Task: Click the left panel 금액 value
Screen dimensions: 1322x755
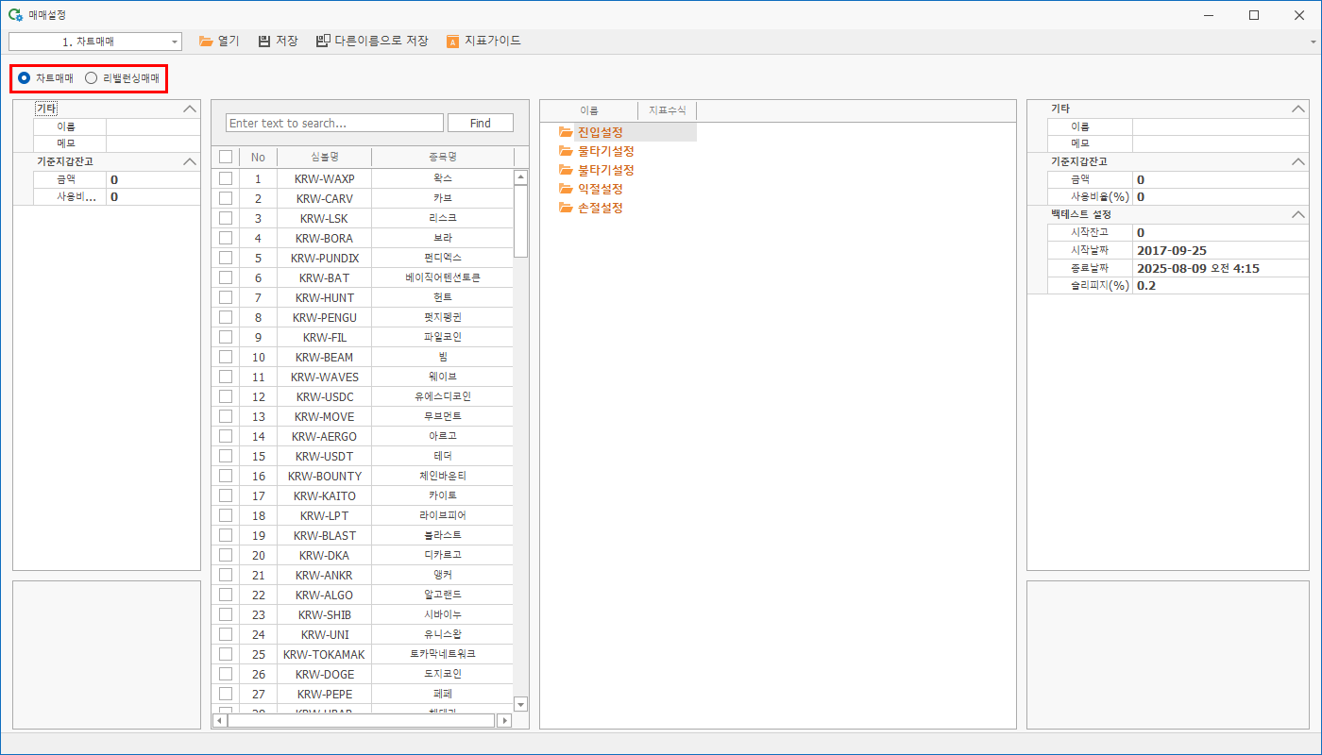Action: (x=153, y=179)
